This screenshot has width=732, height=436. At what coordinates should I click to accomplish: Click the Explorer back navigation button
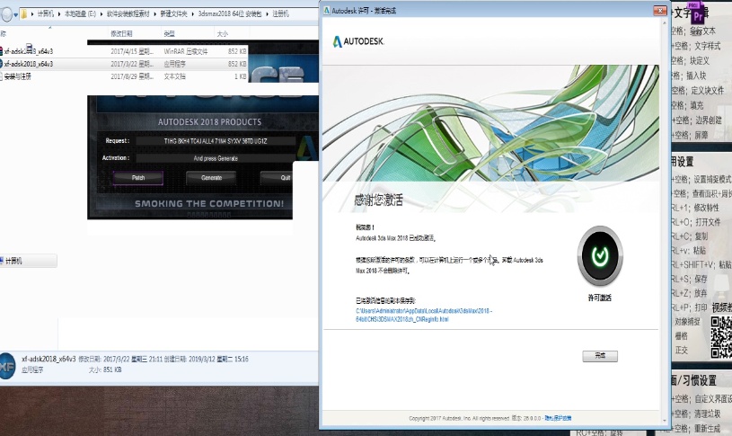(5, 14)
